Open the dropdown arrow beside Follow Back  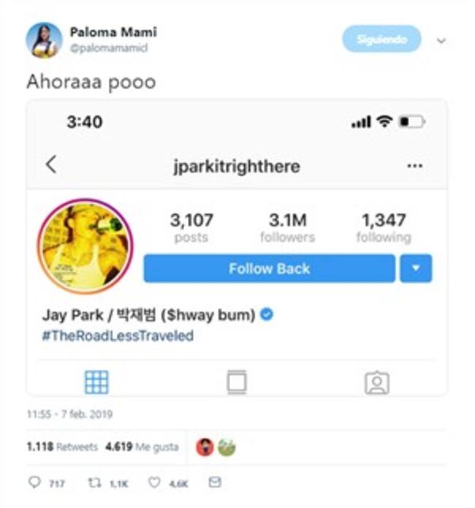point(416,269)
